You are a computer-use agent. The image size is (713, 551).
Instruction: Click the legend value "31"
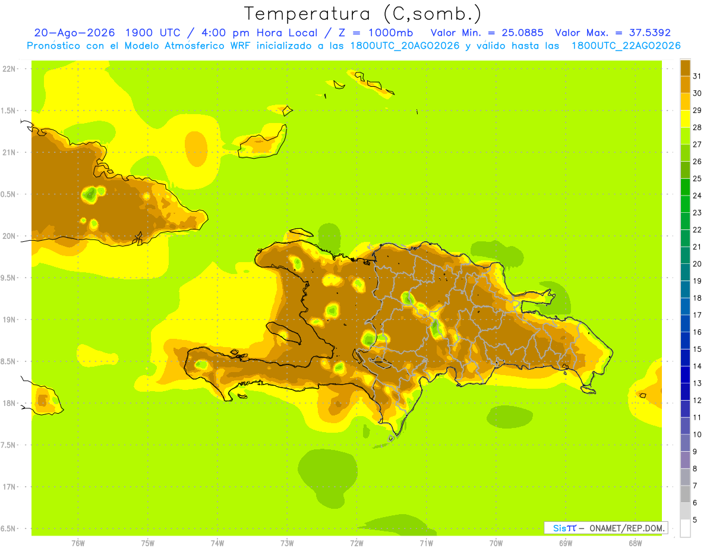[x=698, y=75]
